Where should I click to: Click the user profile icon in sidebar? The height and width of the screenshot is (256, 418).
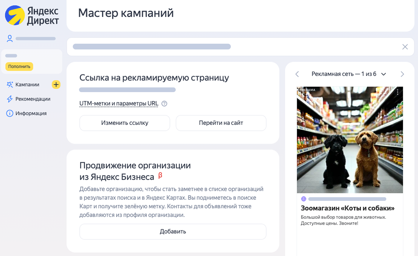[x=10, y=38]
